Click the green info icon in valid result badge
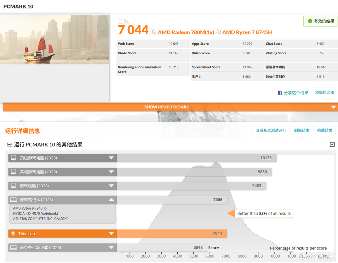This screenshot has height=263, width=338. coord(310,21)
